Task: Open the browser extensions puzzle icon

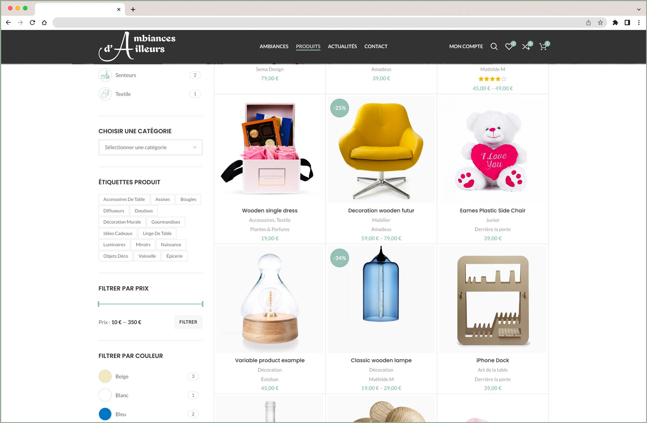Action: pyautogui.click(x=615, y=22)
